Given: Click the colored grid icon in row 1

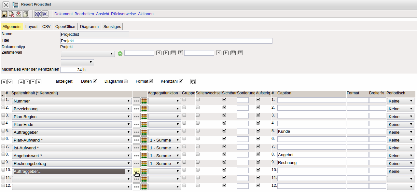Looking at the screenshot, I should pyautogui.click(x=144, y=101).
